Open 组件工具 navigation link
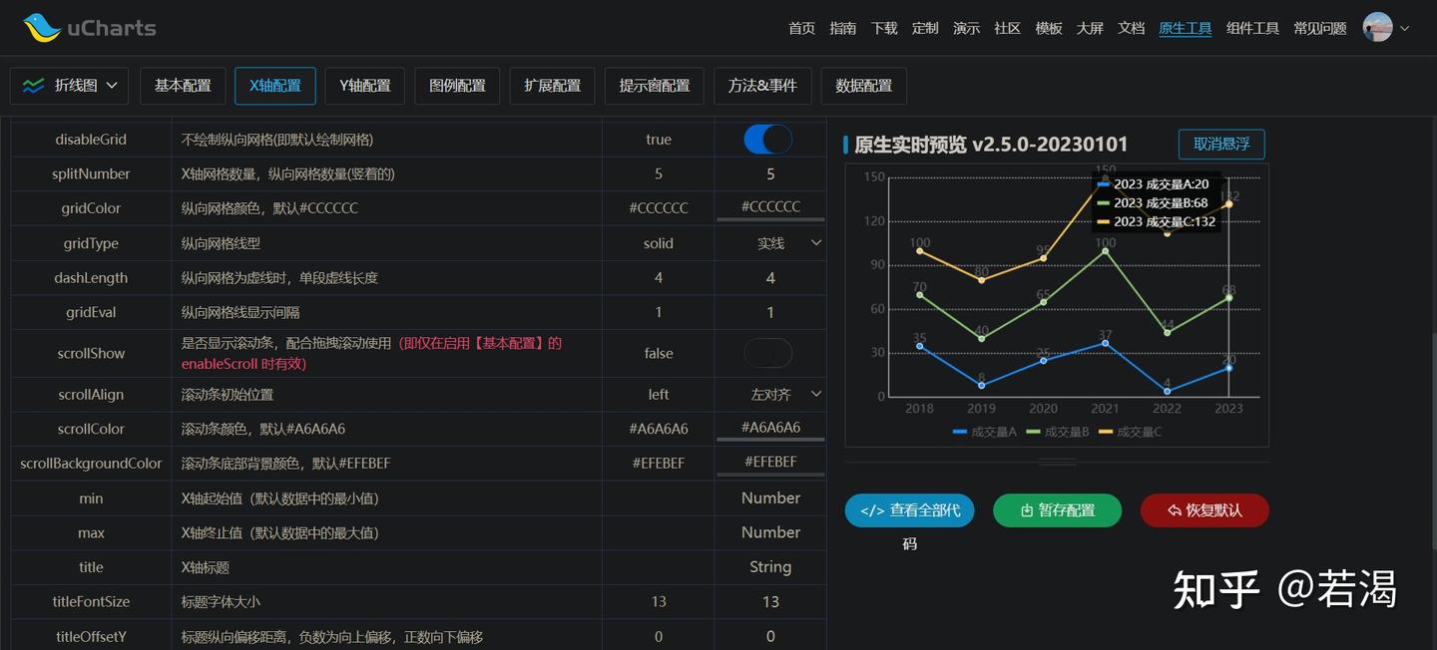Viewport: 1437px width, 650px height. tap(1252, 28)
